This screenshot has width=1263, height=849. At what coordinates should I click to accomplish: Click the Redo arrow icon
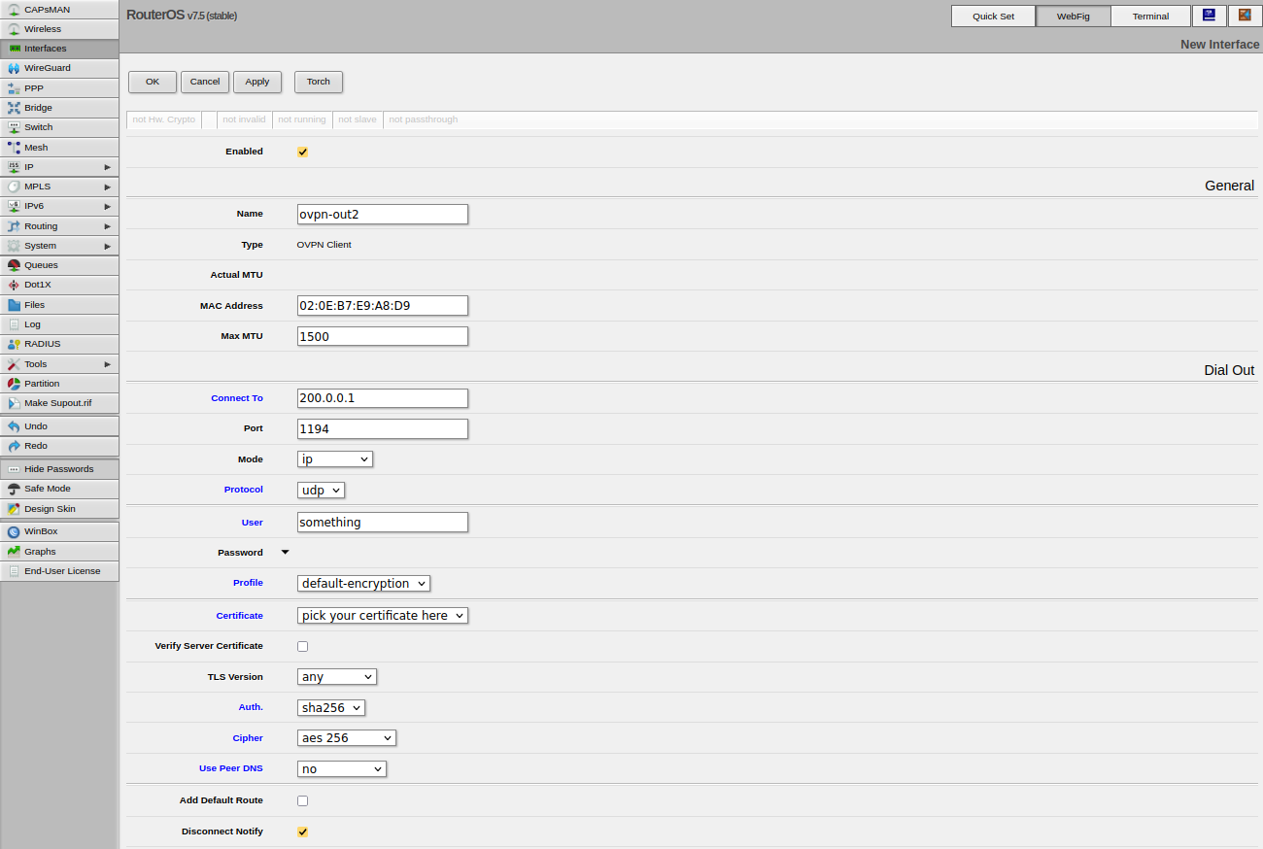tap(14, 446)
